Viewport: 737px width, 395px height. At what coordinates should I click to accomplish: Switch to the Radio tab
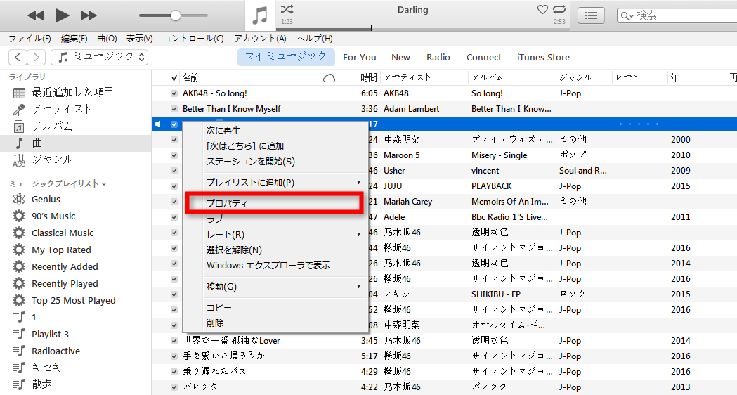(438, 58)
